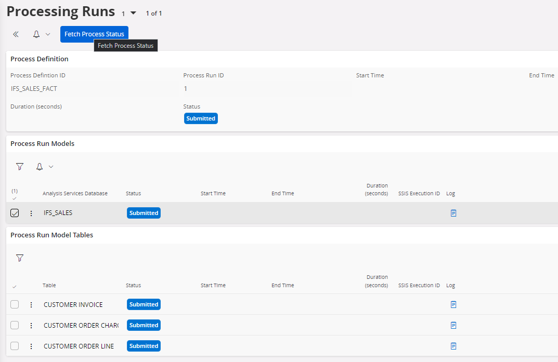Uncheck the IFS_SALES row checkbox
Screen dimensions: 558x362
15,213
